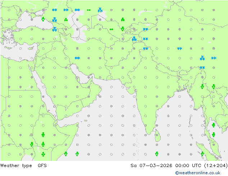Click the green shower symbol over northern Sumatra
This screenshot has height=176, width=228.
pos(202,154)
